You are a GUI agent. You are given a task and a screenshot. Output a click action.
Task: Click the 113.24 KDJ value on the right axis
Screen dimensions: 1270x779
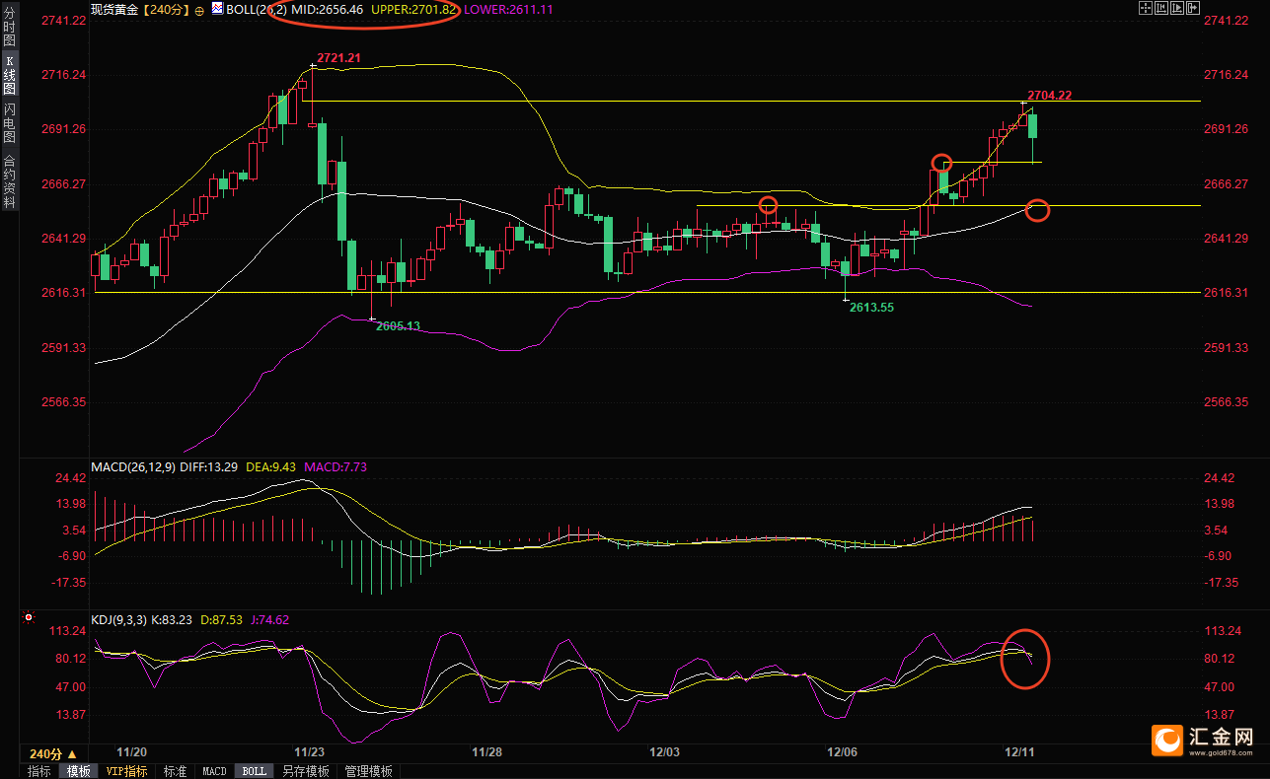pyautogui.click(x=1223, y=631)
